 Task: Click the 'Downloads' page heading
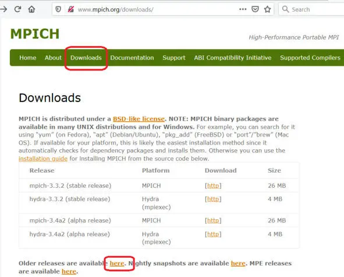[x=50, y=98]
